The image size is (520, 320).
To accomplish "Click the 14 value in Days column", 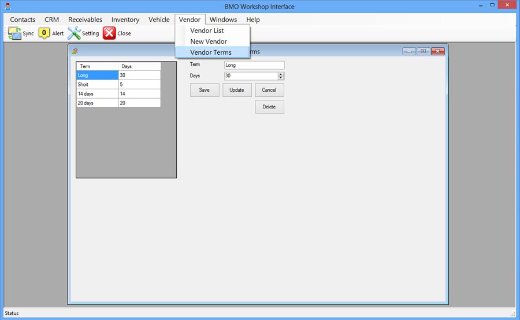I will 140,93.
